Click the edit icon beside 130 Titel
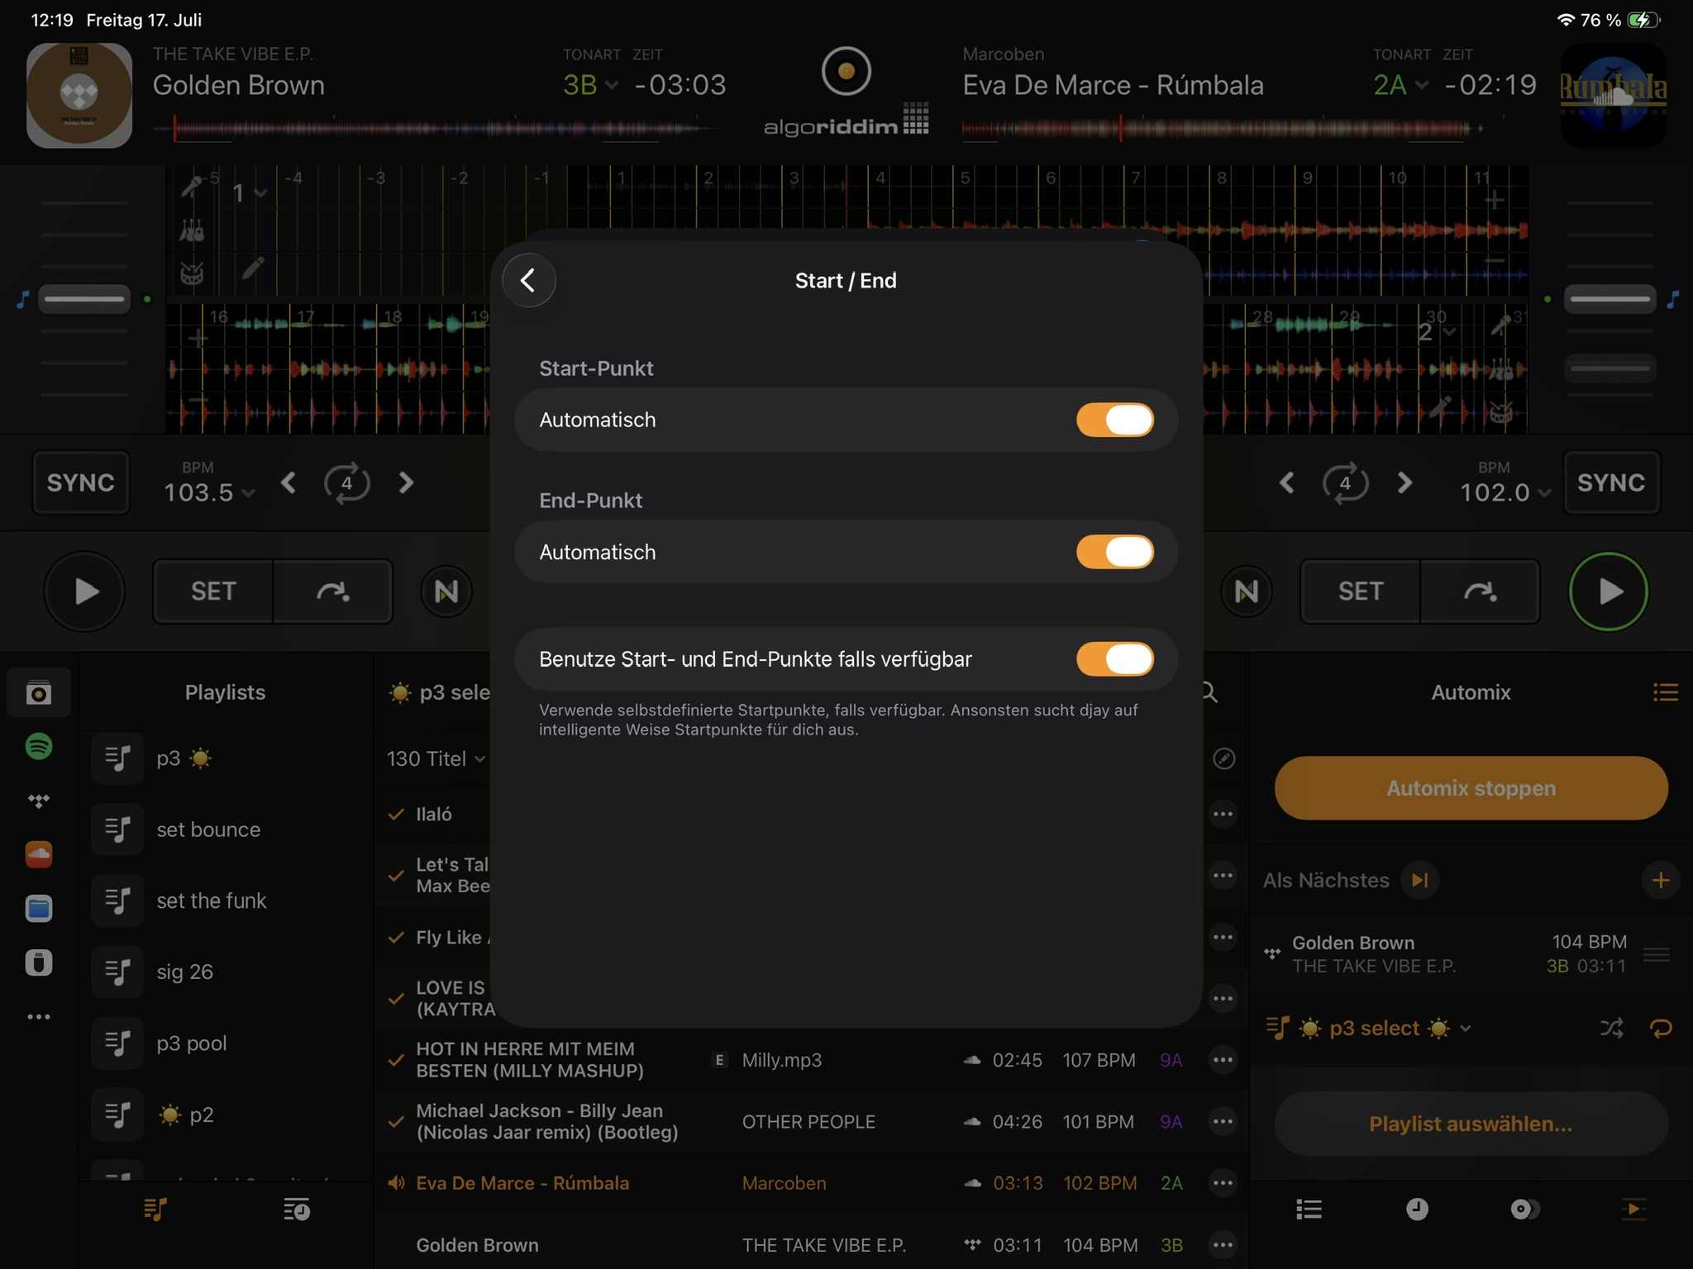This screenshot has height=1269, width=1693. [1223, 758]
